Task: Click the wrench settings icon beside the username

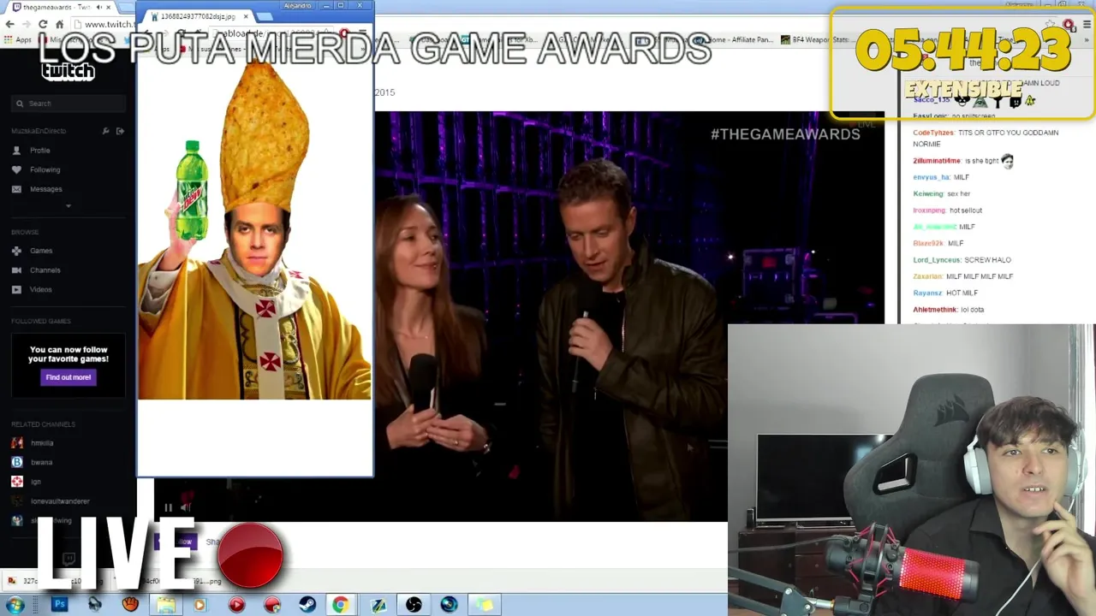Action: coord(105,131)
